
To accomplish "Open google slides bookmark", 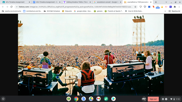I will click(83, 11).
